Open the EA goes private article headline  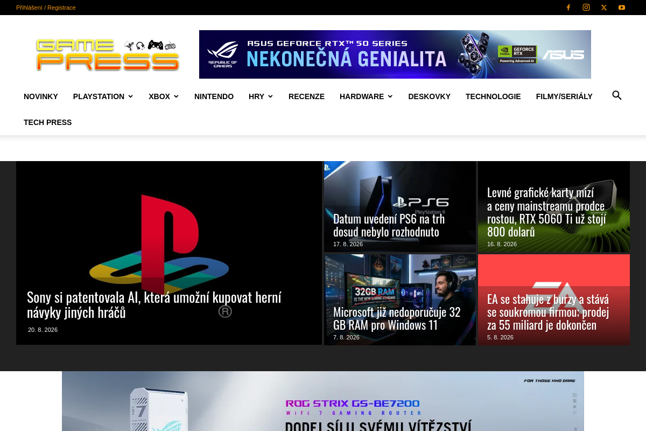click(548, 312)
